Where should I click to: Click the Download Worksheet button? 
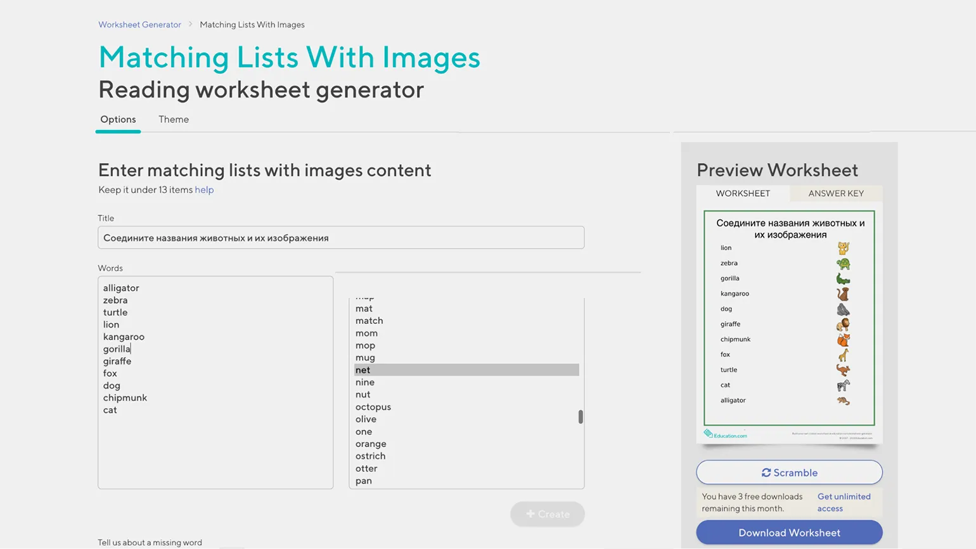[x=789, y=533]
